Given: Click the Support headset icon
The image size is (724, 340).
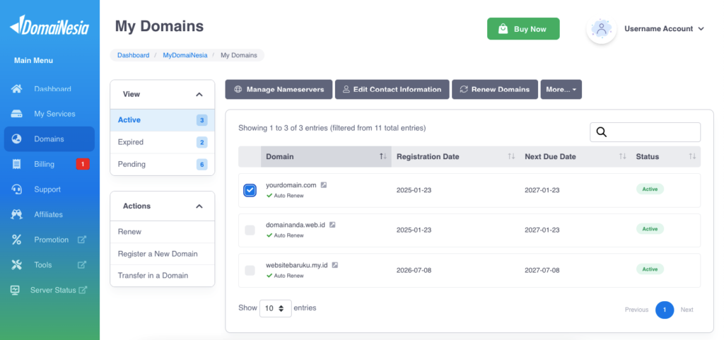Looking at the screenshot, I should (17, 189).
